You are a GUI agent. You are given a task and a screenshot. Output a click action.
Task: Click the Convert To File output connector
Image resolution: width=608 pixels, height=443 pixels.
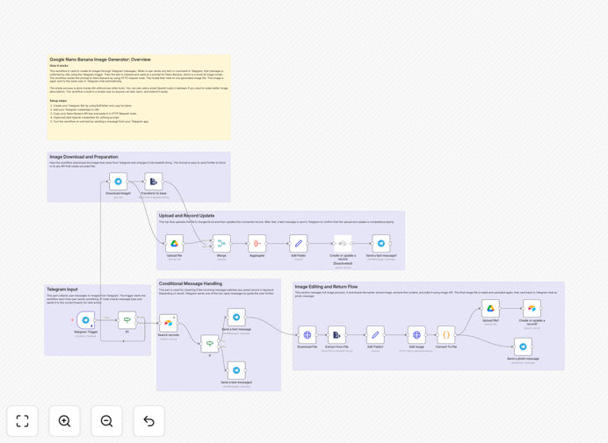point(456,335)
